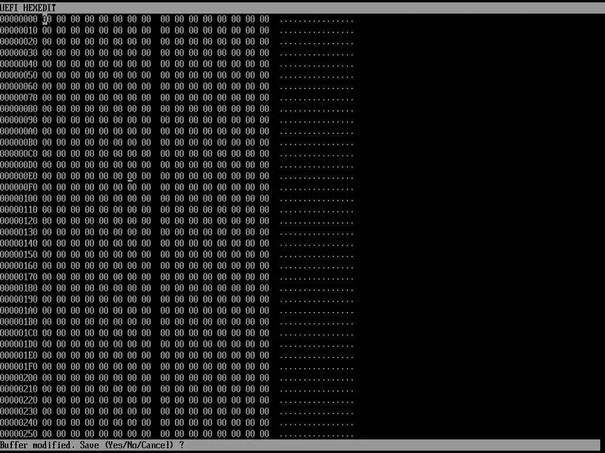Click the offset label 000000B0
Viewport: 605px width, 453px height.
tap(19, 143)
